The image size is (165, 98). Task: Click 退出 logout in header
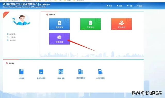click(139, 6)
